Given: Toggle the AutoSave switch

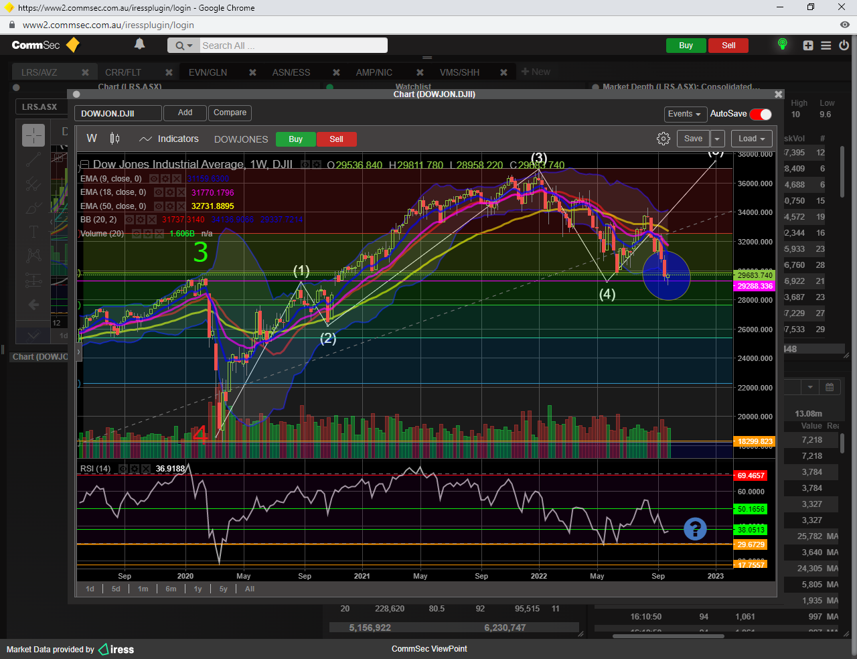Looking at the screenshot, I should tap(761, 114).
